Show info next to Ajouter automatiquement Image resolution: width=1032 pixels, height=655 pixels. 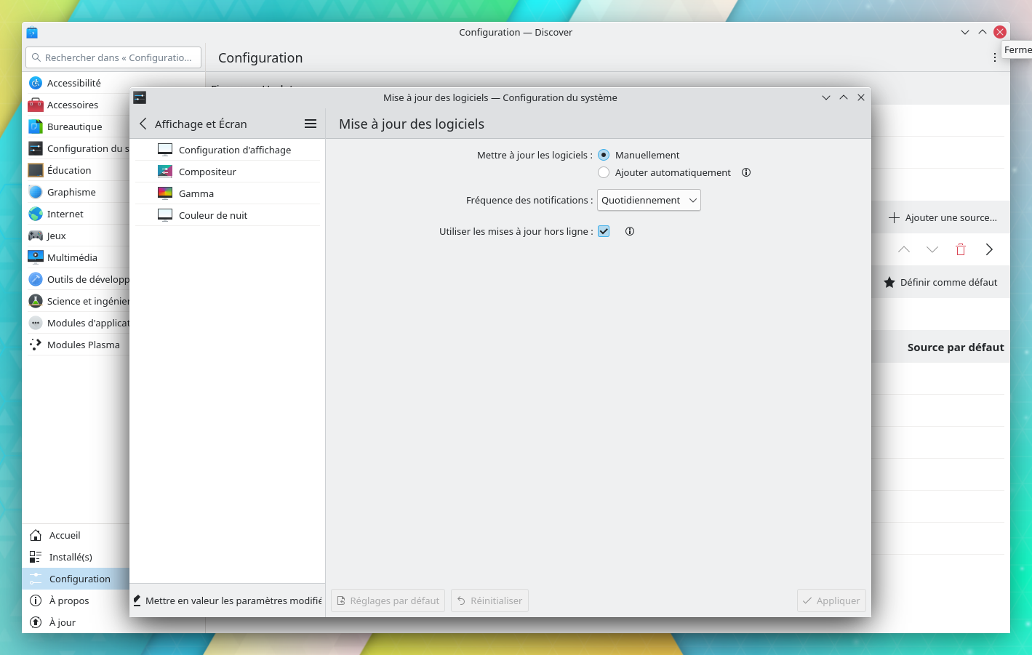(746, 172)
